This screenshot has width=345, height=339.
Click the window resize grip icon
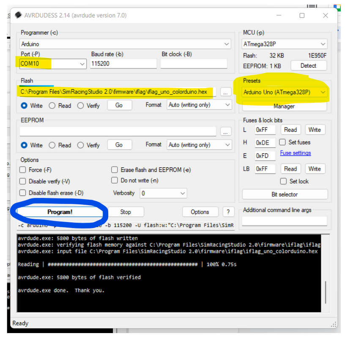pyautogui.click(x=334, y=324)
